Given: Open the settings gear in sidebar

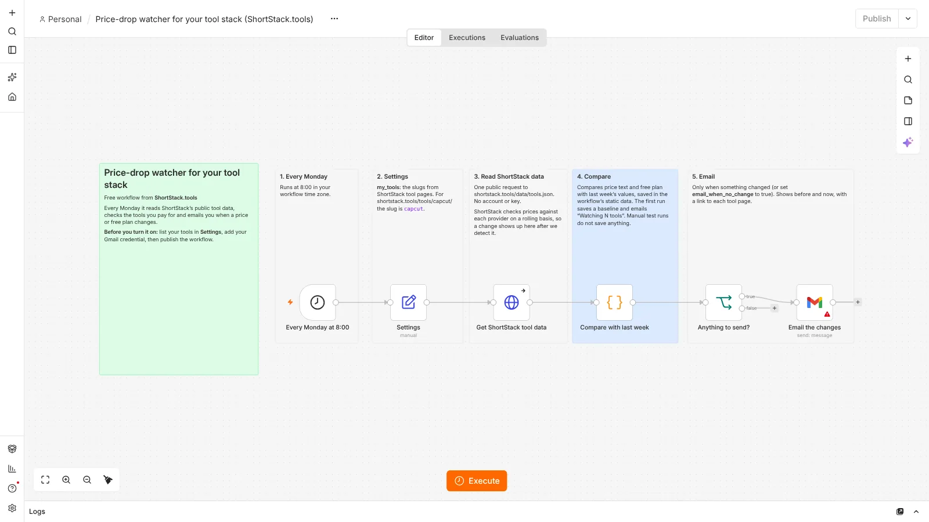Looking at the screenshot, I should [12, 508].
